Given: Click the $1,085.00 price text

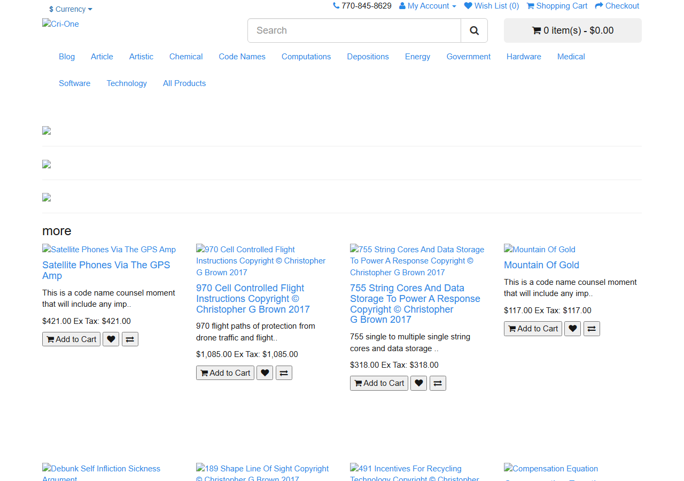Looking at the screenshot, I should 214,354.
